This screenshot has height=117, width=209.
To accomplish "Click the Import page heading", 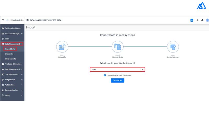I will (x=31, y=27).
